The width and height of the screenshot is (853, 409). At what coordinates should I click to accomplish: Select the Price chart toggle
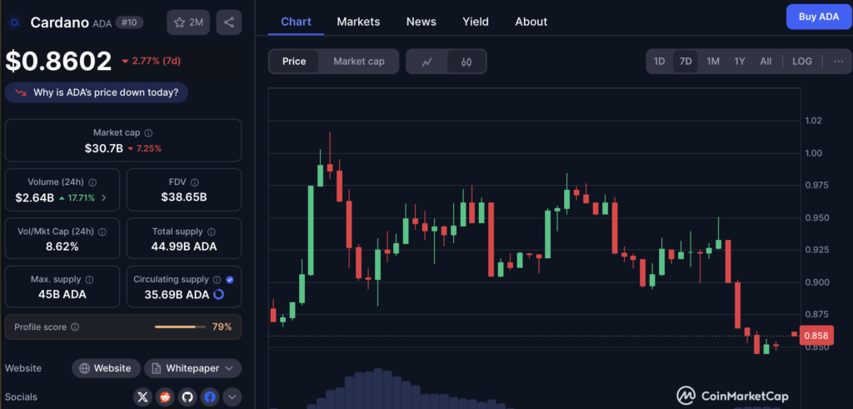(294, 62)
